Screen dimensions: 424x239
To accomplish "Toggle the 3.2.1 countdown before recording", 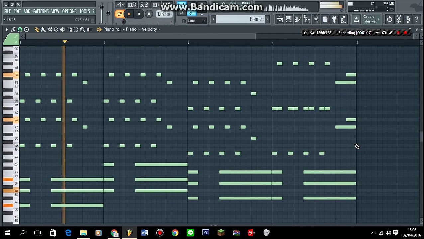I will coord(144,5).
